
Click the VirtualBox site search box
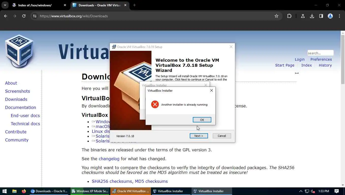(x=320, y=53)
